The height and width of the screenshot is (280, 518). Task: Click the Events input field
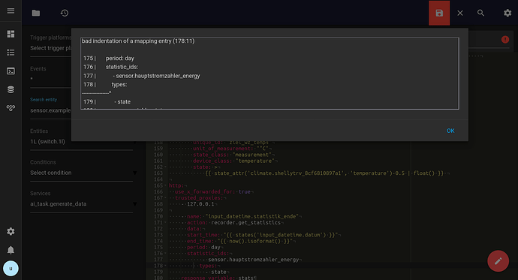click(50, 79)
